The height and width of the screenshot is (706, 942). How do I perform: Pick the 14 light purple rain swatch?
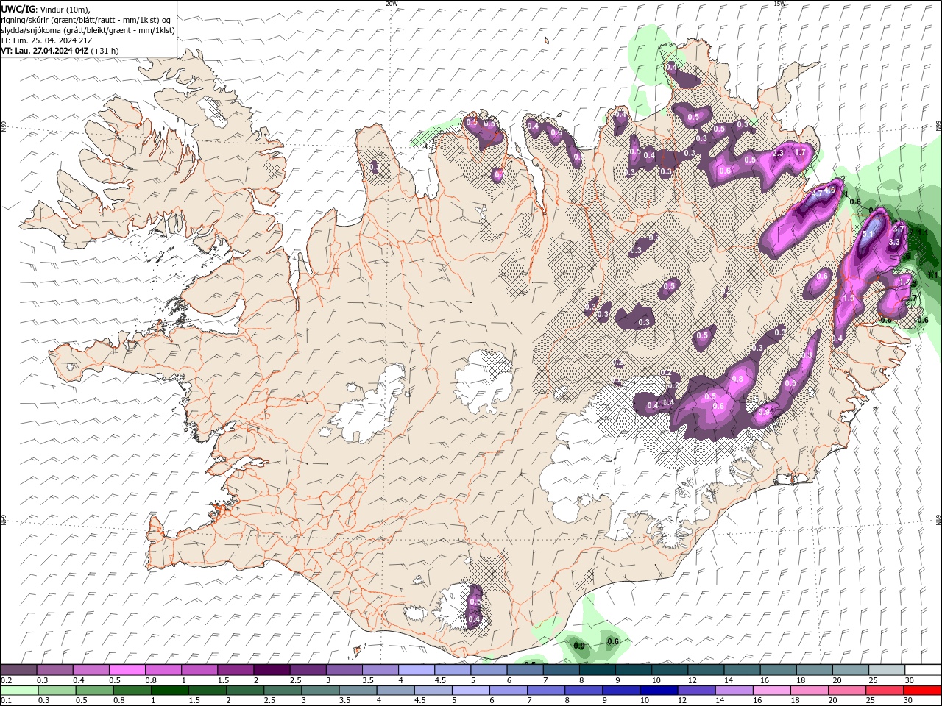pyautogui.click(x=733, y=691)
